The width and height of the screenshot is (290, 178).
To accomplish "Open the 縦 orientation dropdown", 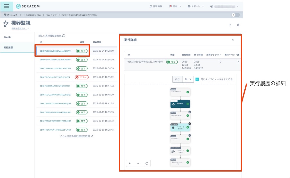I will 188,79.
